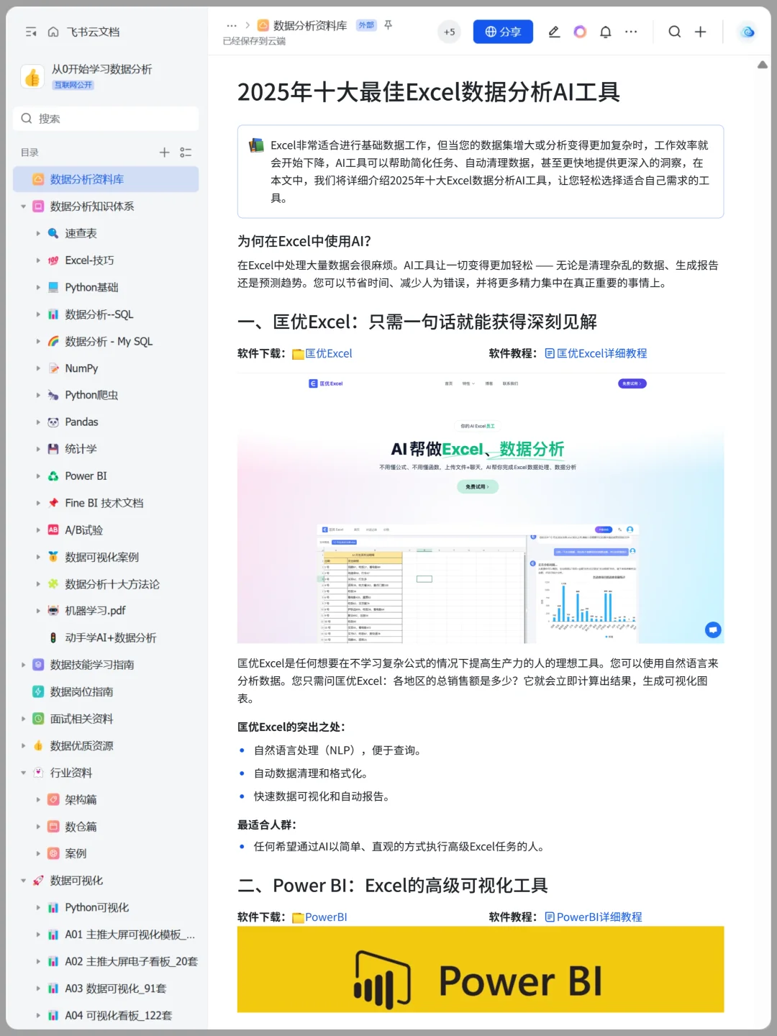
Task: Collapse the sidebar panel icon
Action: coord(31,32)
